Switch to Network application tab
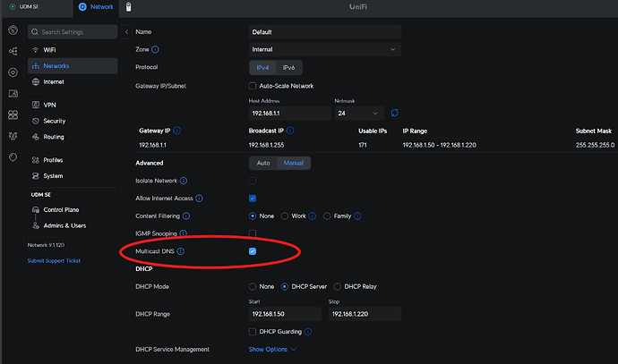This screenshot has width=618, height=364. tap(96, 6)
